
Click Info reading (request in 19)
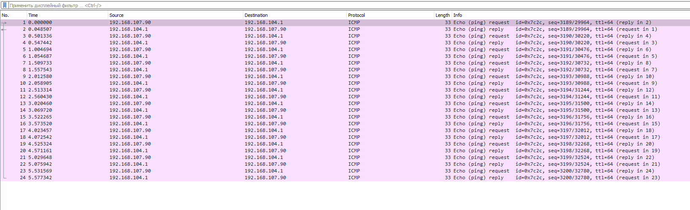click(556, 151)
